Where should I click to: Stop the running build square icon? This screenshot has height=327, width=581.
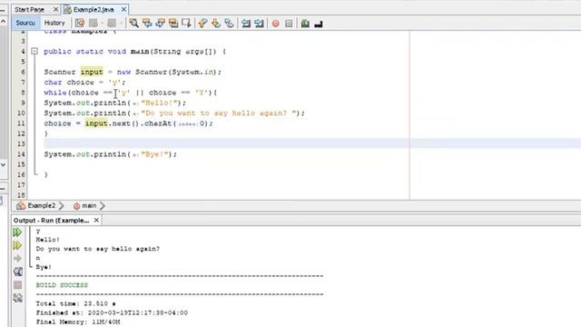pos(17,284)
